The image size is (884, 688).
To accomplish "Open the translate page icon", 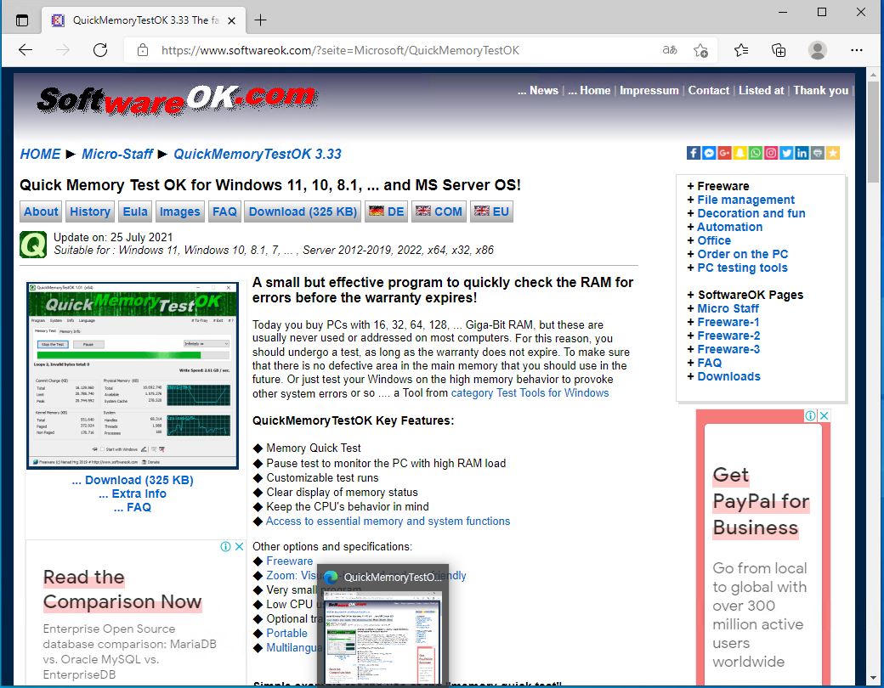I will 669,50.
